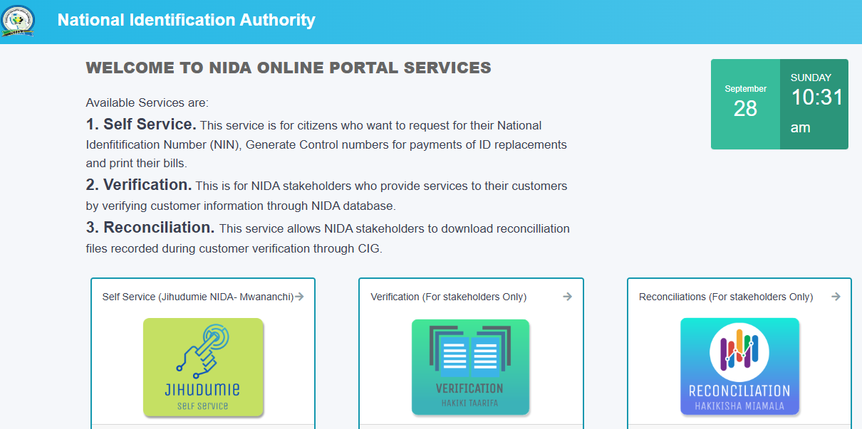Click the "Available Services are:" text
The height and width of the screenshot is (429, 862).
click(x=147, y=103)
